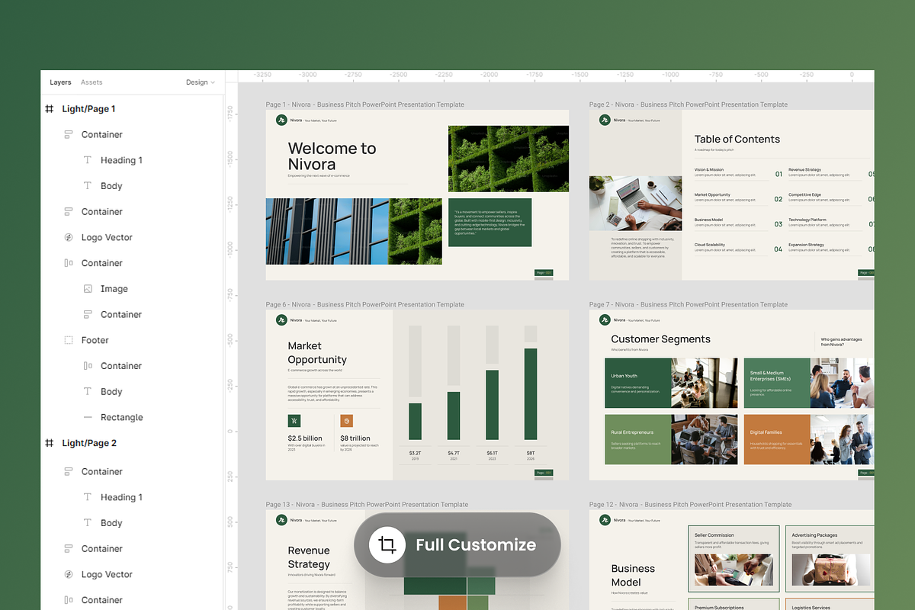
Task: Click the image icon of the Image layer
Action: (x=88, y=289)
